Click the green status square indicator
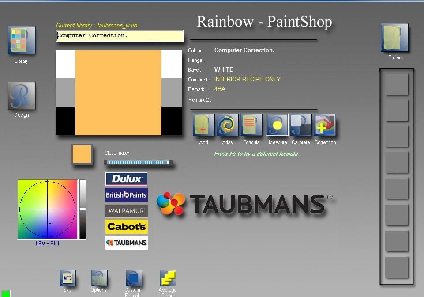 (x=6, y=294)
